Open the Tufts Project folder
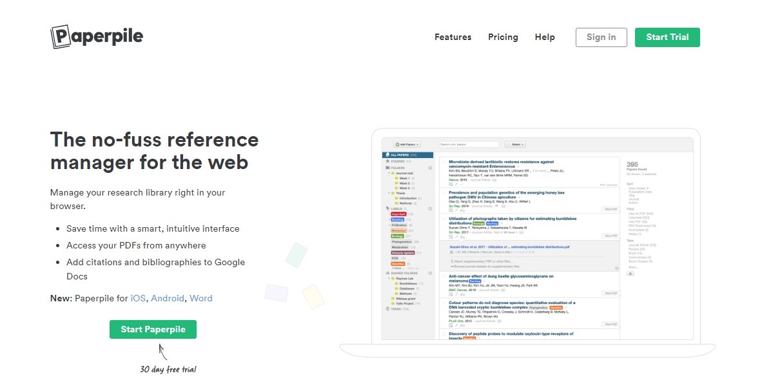The height and width of the screenshot is (382, 762). [x=404, y=304]
